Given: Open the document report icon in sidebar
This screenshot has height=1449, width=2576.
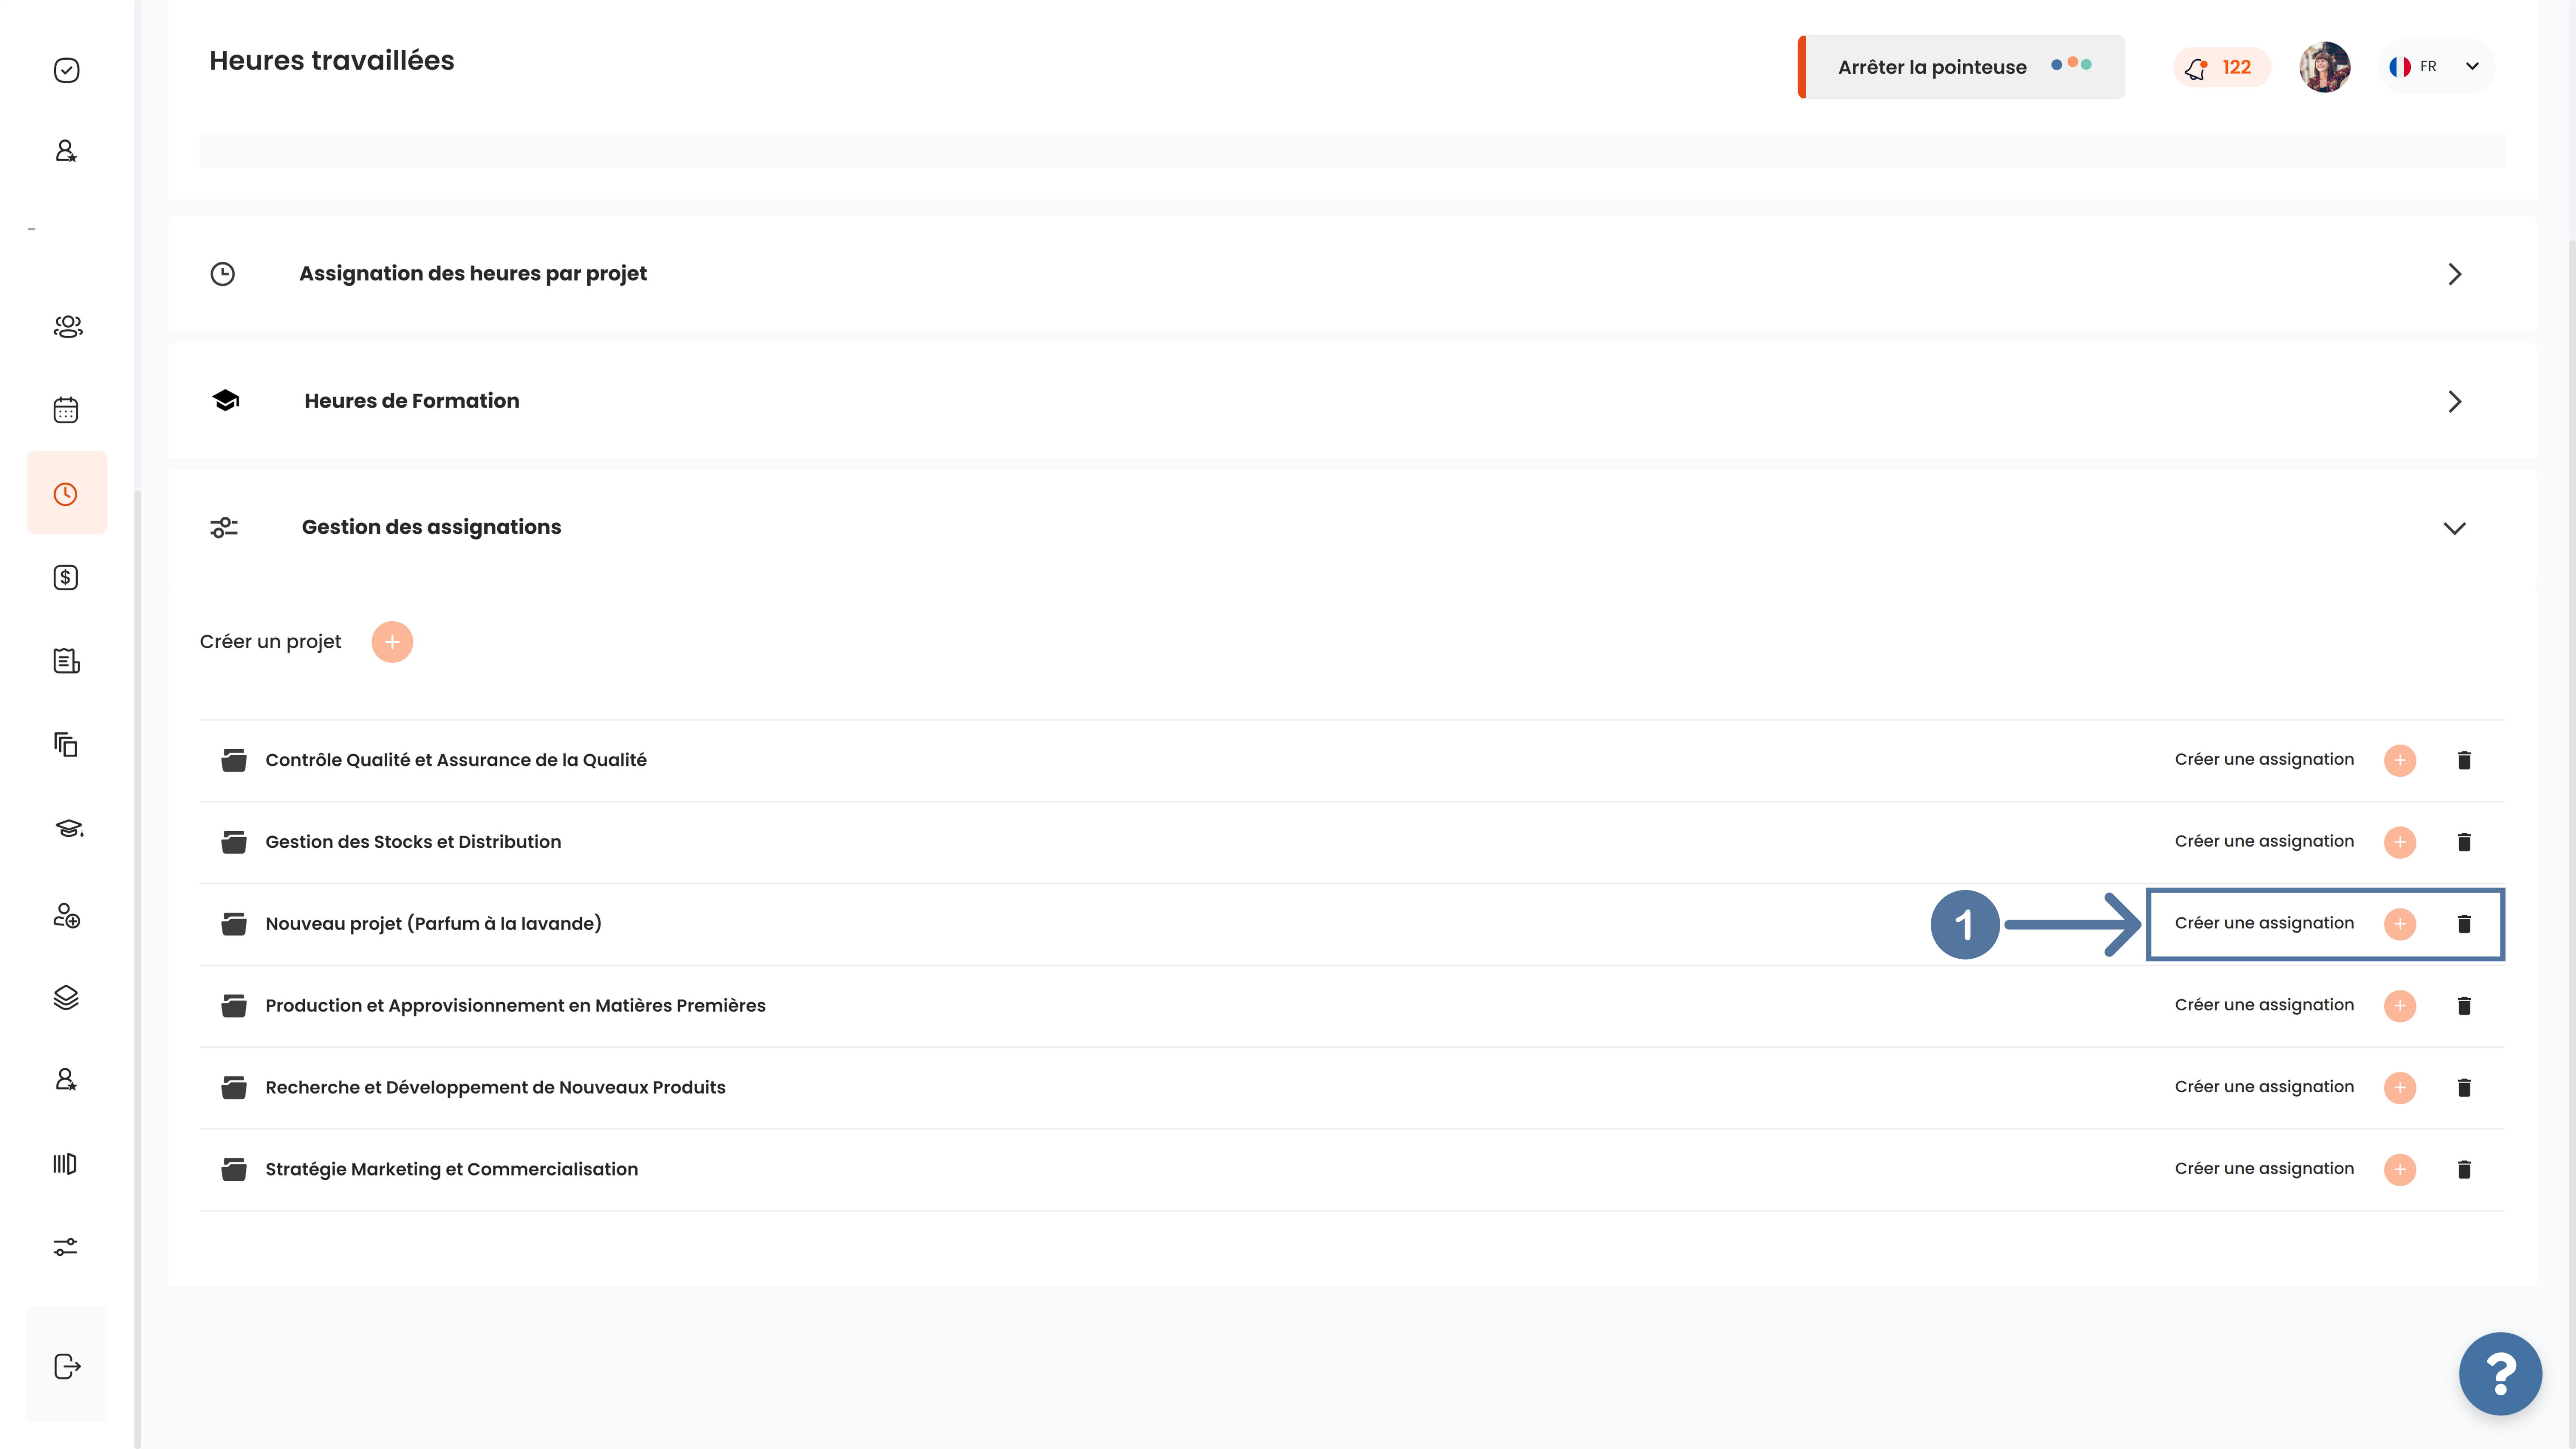Looking at the screenshot, I should [x=66, y=661].
